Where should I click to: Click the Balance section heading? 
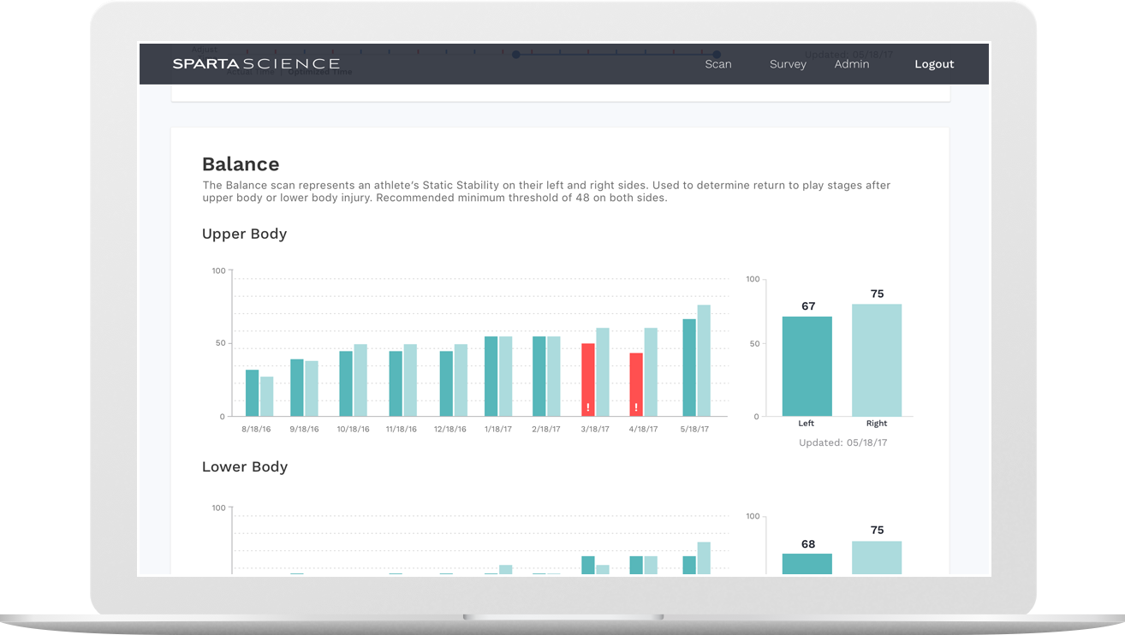tap(241, 164)
